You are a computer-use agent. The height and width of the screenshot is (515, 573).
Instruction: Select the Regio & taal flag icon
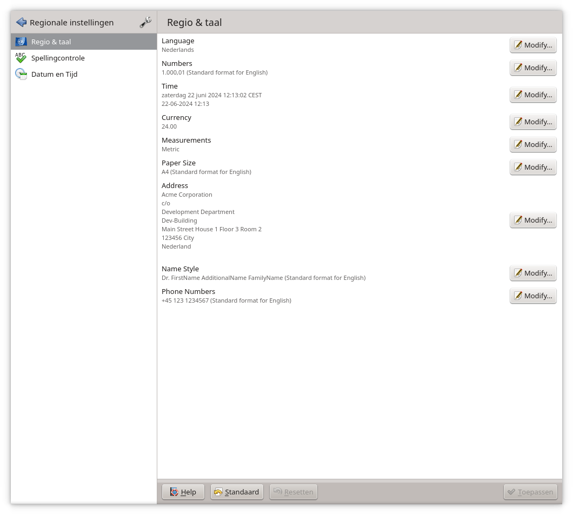[x=21, y=42]
